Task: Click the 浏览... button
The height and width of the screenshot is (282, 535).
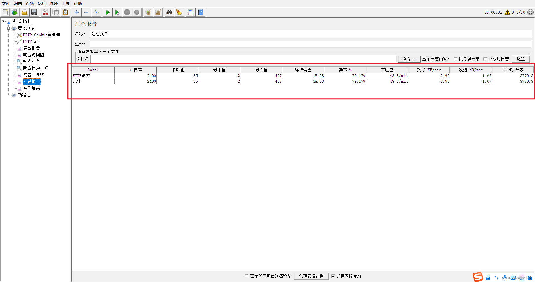Action: (x=409, y=59)
